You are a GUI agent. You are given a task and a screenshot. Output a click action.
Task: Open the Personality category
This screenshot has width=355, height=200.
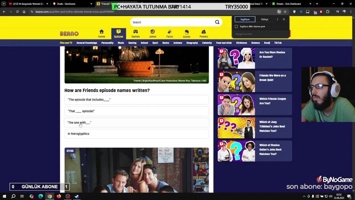[x=107, y=43]
